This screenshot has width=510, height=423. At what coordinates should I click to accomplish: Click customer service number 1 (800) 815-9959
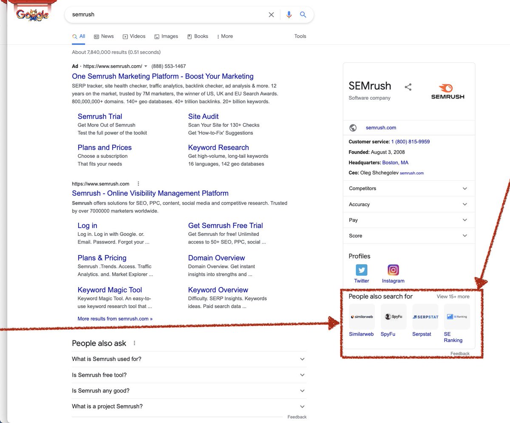pyautogui.click(x=411, y=142)
